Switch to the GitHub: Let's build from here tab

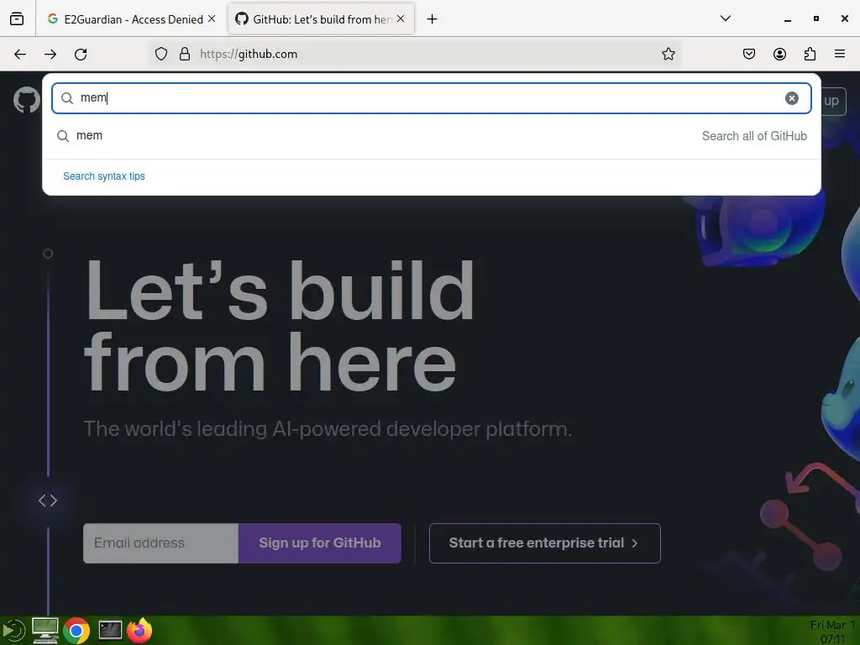click(322, 19)
